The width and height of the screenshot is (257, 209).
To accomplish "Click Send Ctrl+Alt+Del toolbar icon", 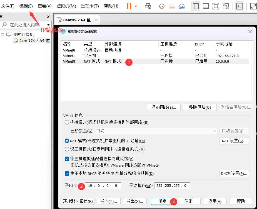I will point(148,6).
